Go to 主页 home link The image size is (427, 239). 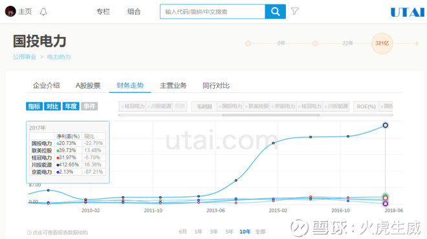point(25,12)
